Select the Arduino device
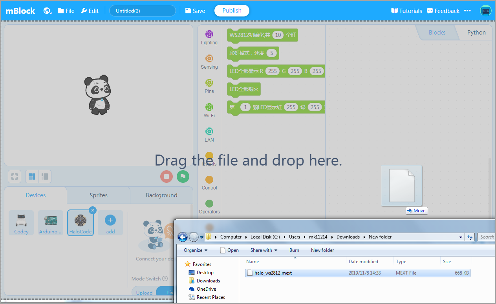Image resolution: width=496 pixels, height=304 pixels. tap(51, 223)
